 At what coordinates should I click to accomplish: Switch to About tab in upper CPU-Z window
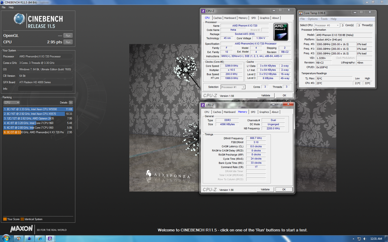click(275, 18)
